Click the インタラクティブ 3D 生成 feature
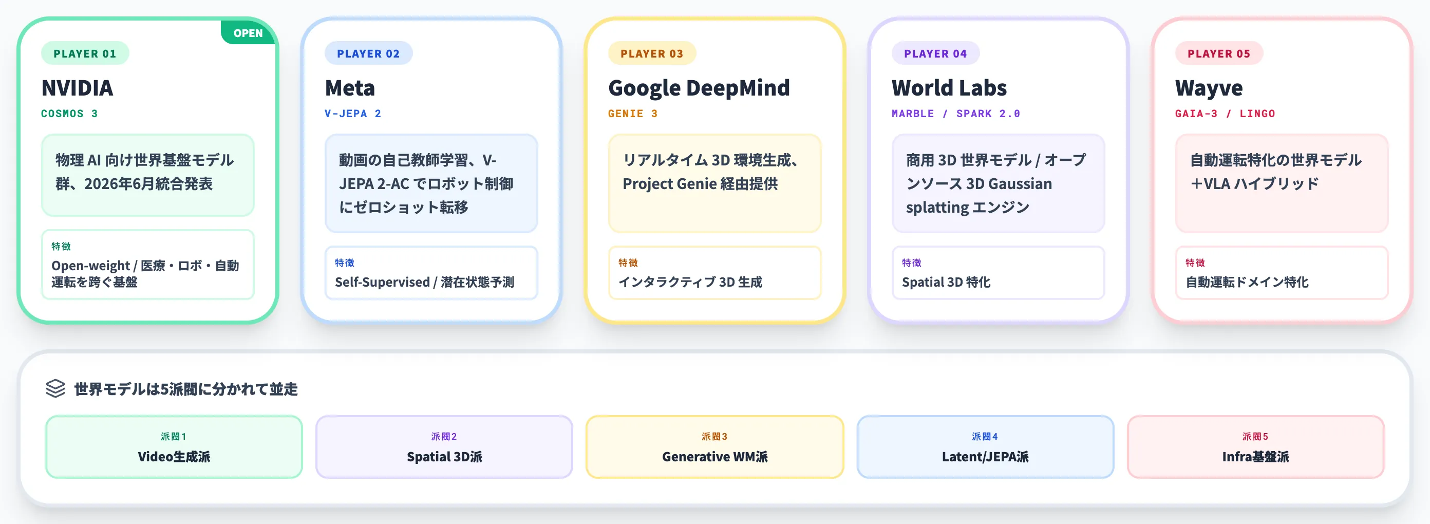This screenshot has height=524, width=1430. point(714,273)
